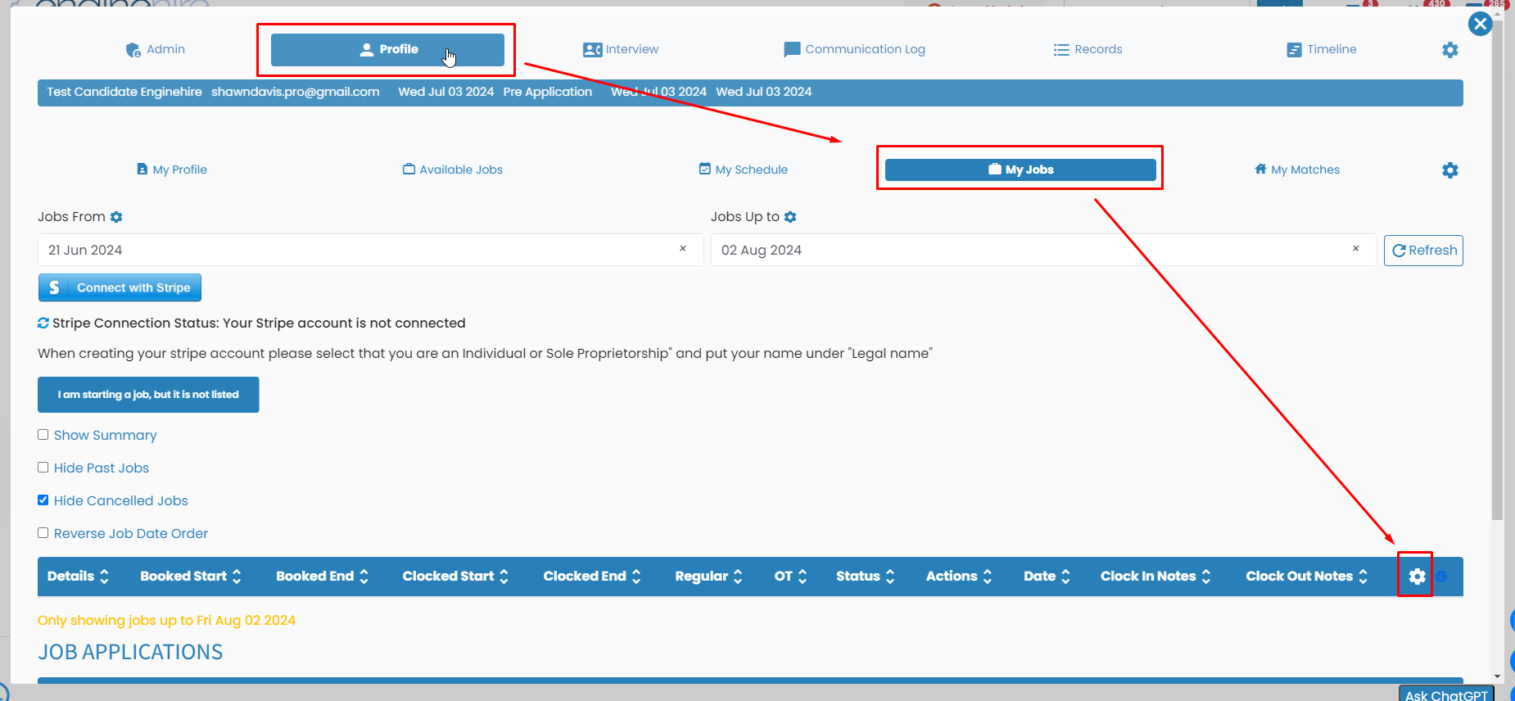Uncheck Hide Cancelled Jobs checkbox

point(43,500)
